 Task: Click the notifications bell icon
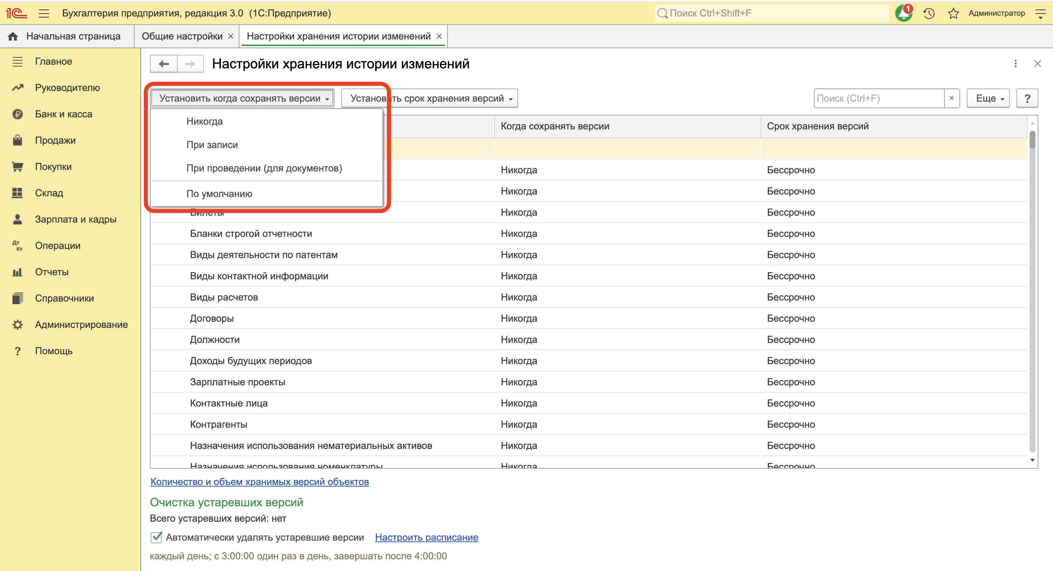pyautogui.click(x=903, y=13)
